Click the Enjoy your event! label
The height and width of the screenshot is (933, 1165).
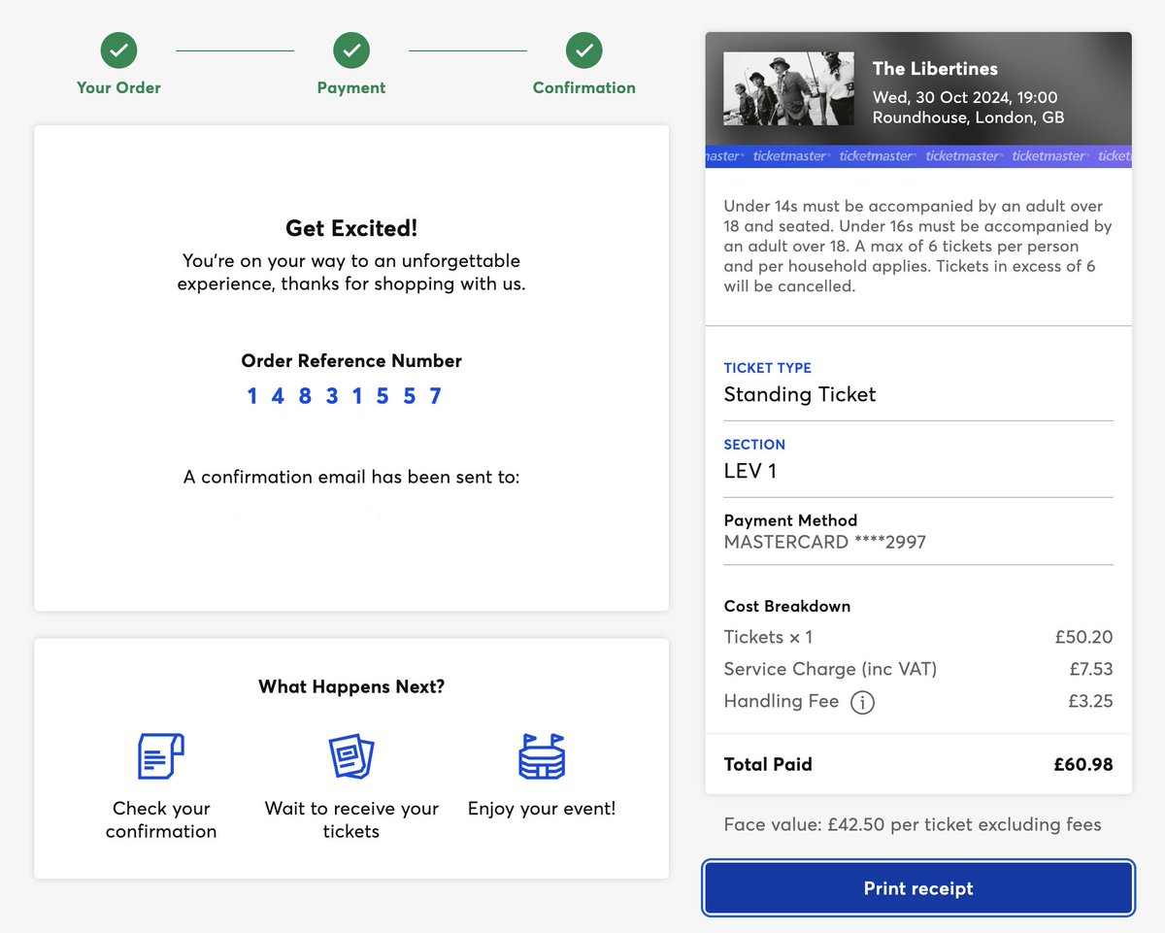542,809
